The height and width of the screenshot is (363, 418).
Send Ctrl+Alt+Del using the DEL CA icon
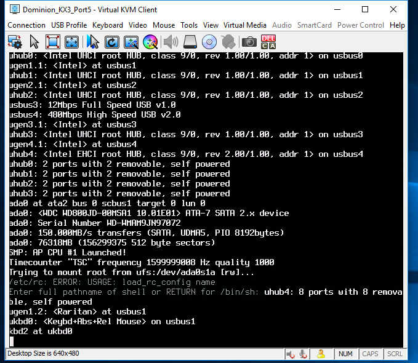point(268,42)
